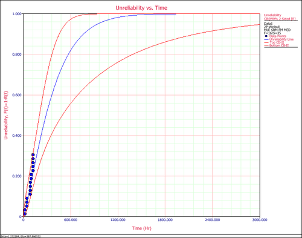Click the blue data point marker in the legend
The height and width of the screenshot is (238, 302).
point(266,36)
